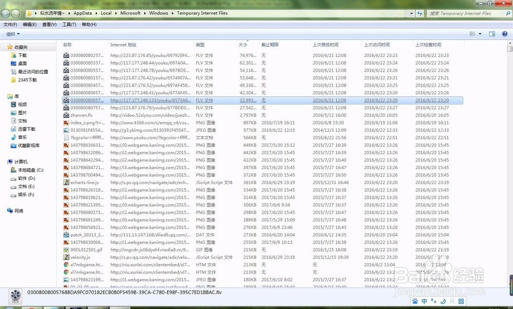Click the Microsoft breadcrumb in address path

click(x=130, y=13)
